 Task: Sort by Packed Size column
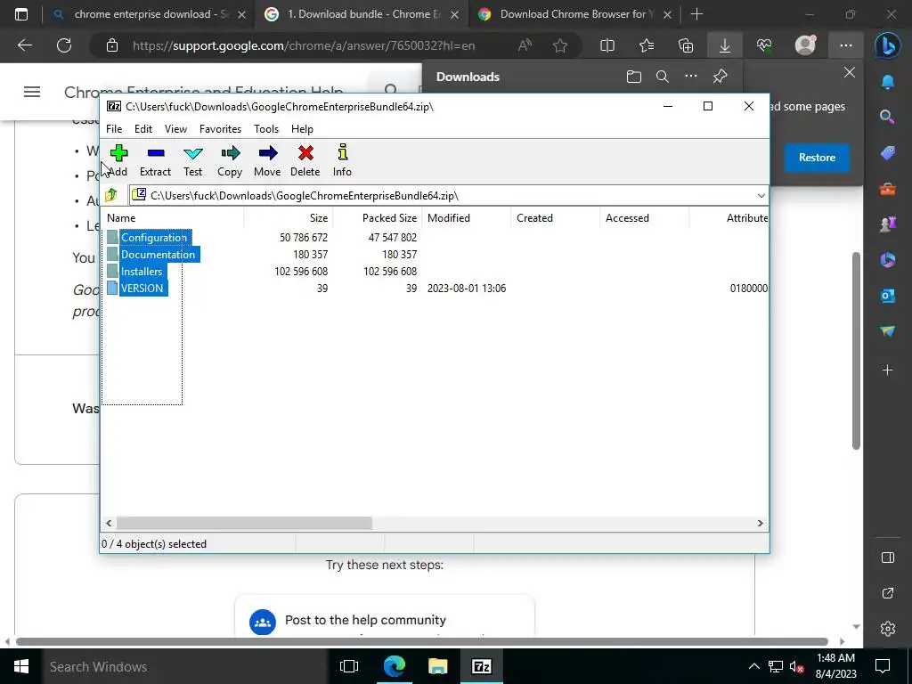pos(378,218)
